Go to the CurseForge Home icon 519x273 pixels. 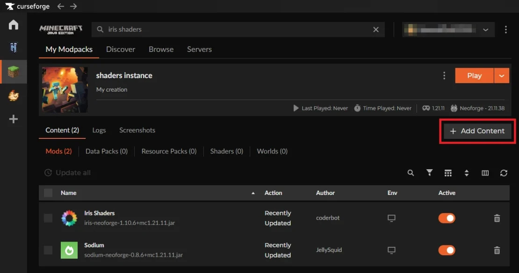pos(14,24)
